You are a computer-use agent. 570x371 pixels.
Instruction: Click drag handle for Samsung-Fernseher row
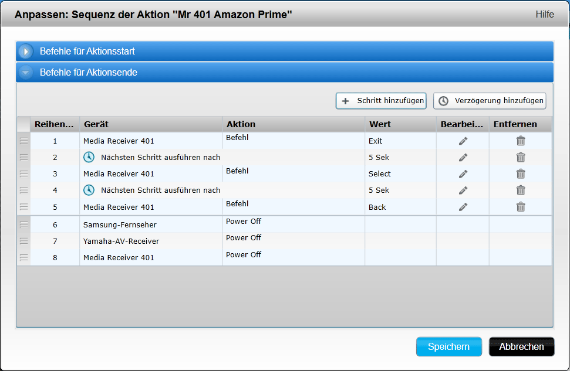point(24,224)
